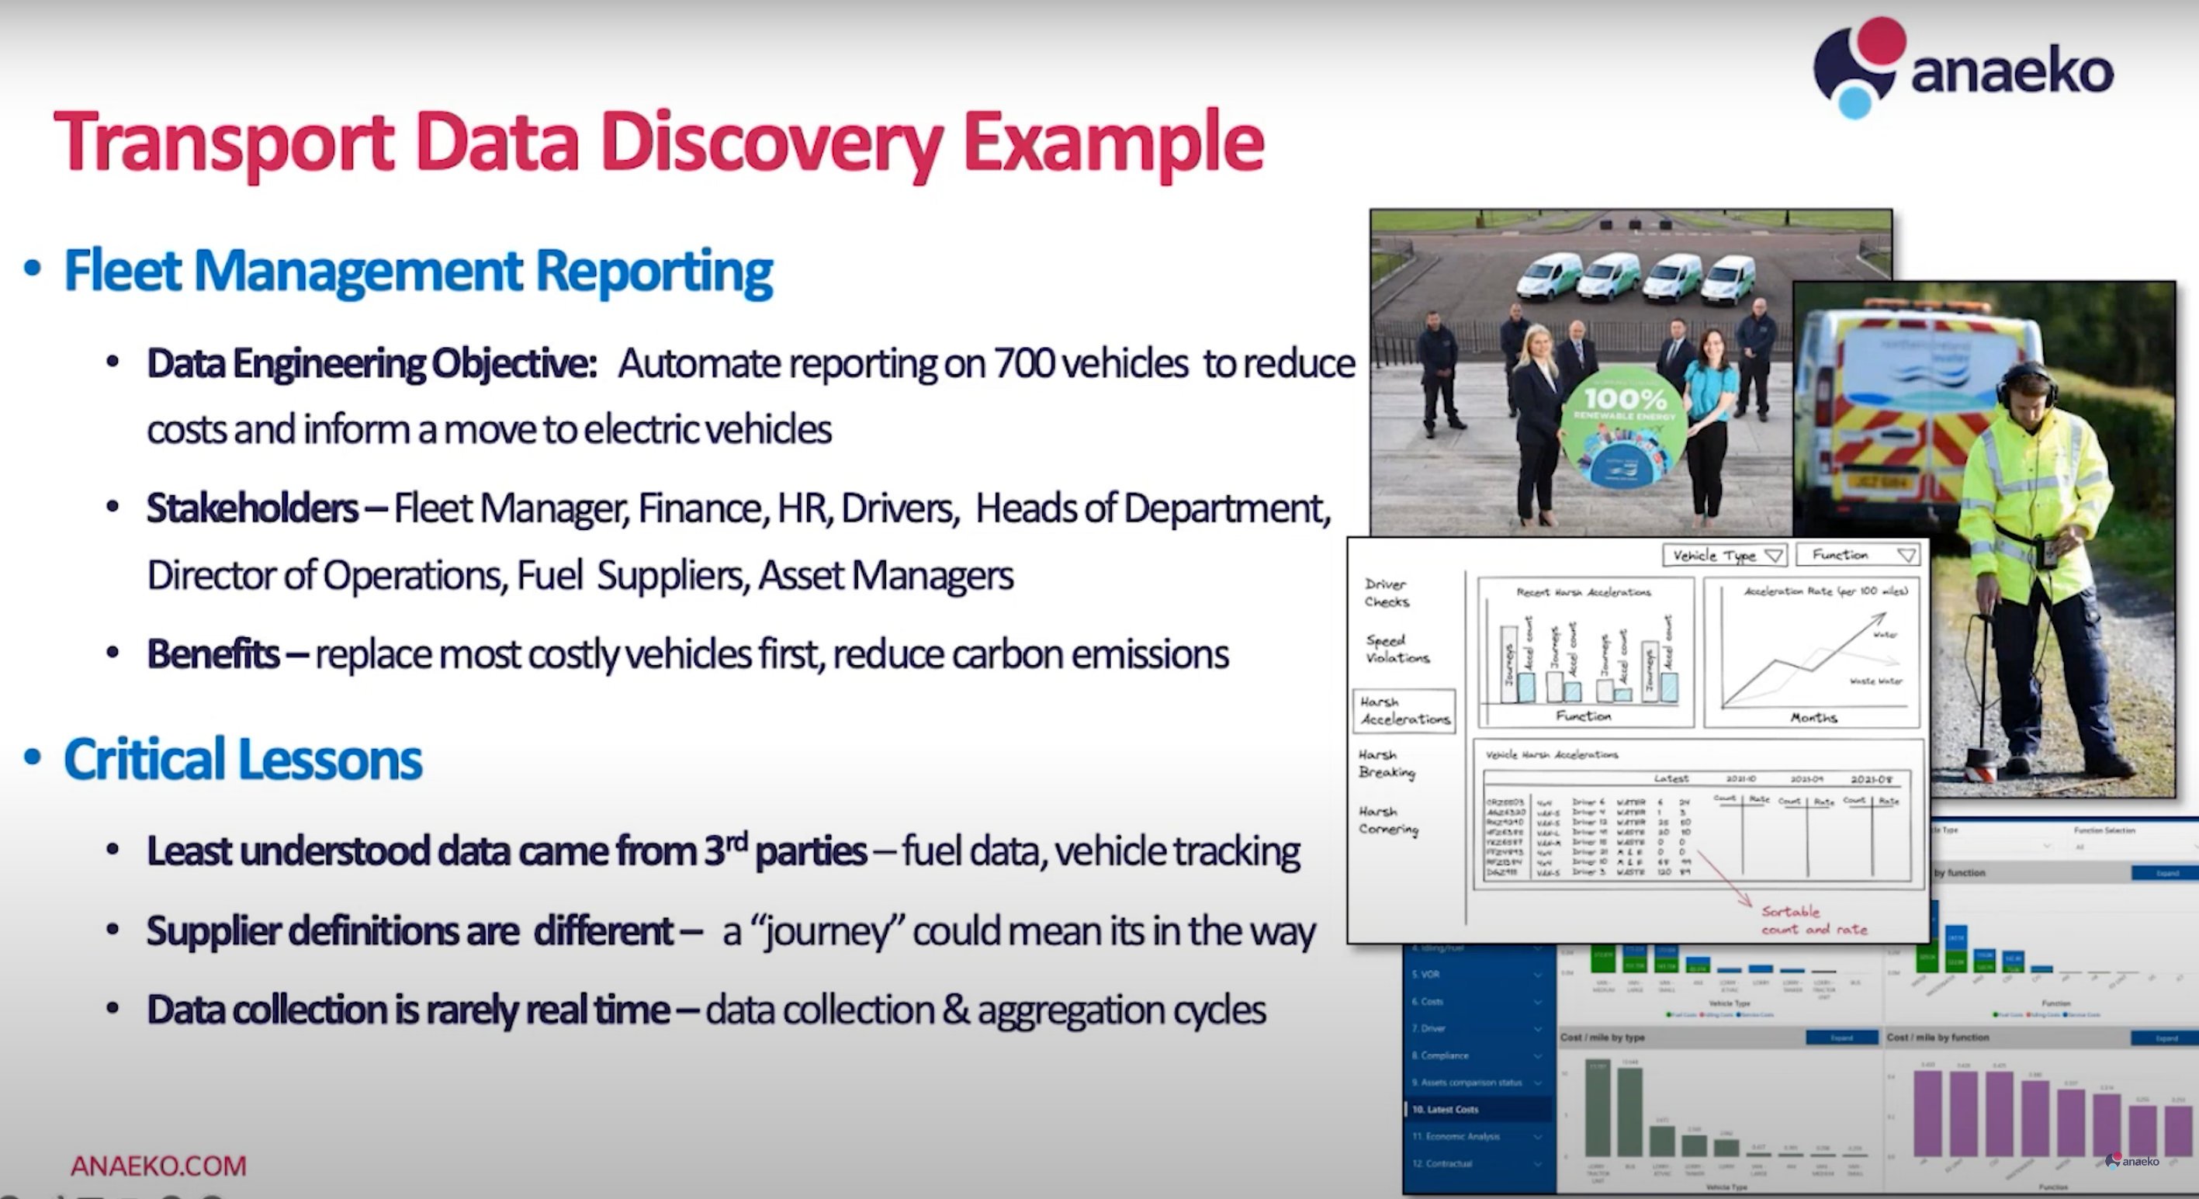Expand the 11. Economic Analysis chevron
The width and height of the screenshot is (2199, 1199).
coord(1537,1137)
